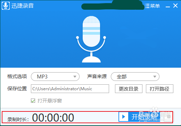
Task: Click the save path C:\Users\Administrator\Music field
Action: coord(70,89)
